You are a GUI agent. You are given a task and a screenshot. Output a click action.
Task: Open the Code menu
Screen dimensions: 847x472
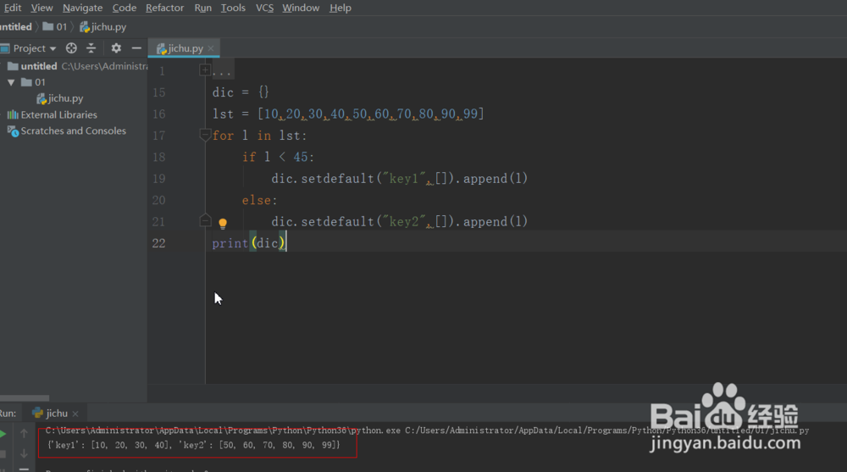coord(125,8)
